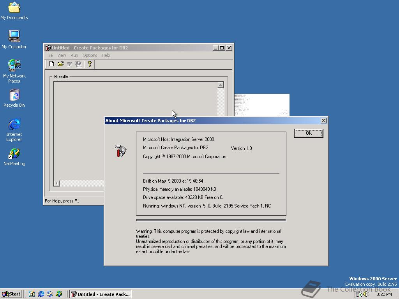Select Internet Explorer desktop icon

click(x=14, y=130)
